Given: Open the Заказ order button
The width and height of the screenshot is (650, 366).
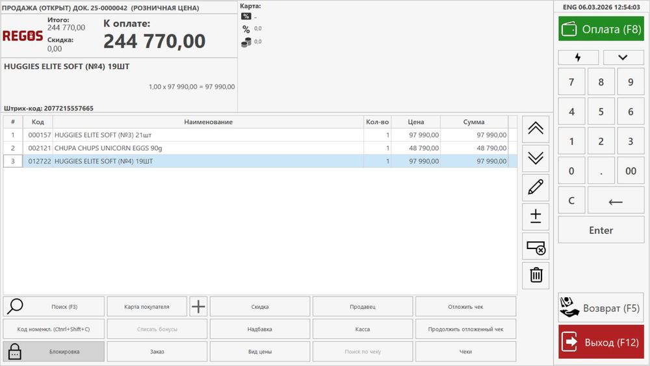Looking at the screenshot, I should 157,352.
